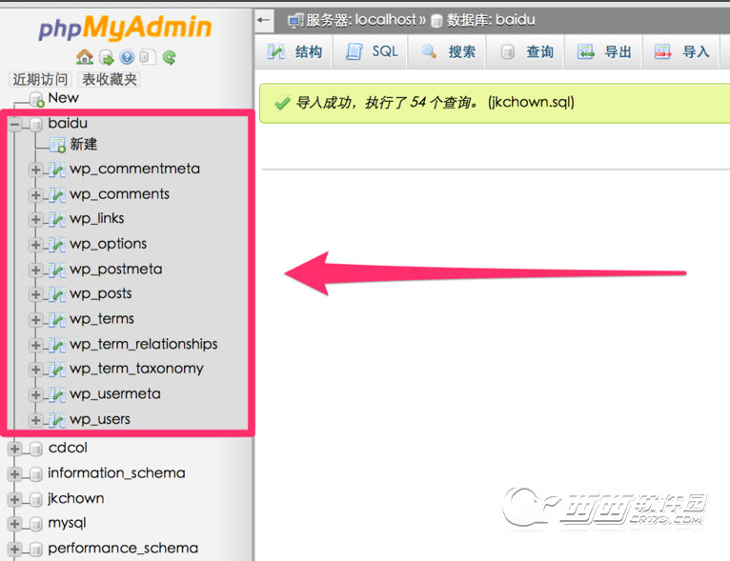Open the wp_term_relationships table
This screenshot has height=561, width=730.
click(x=144, y=344)
